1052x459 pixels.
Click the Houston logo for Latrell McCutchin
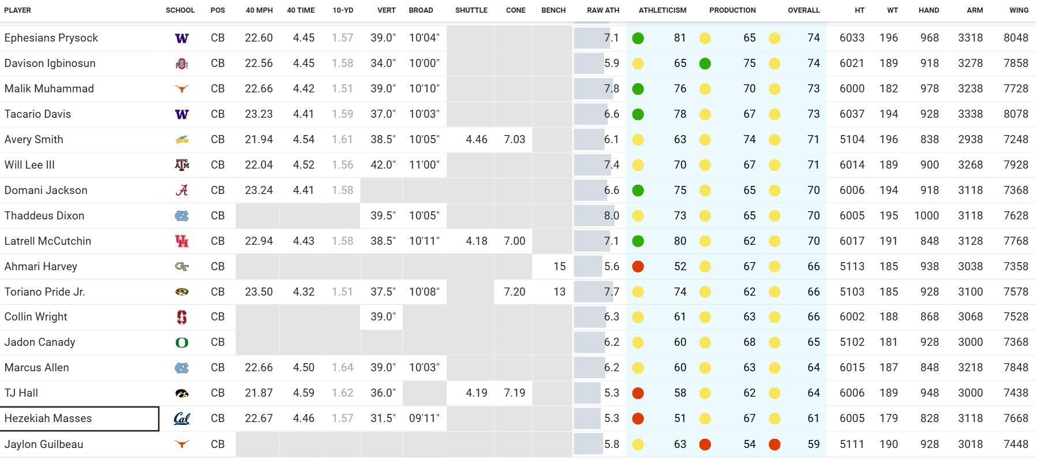tap(181, 241)
